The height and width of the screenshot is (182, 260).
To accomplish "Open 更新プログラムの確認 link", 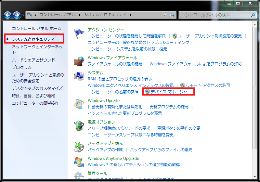I will point(169,107).
